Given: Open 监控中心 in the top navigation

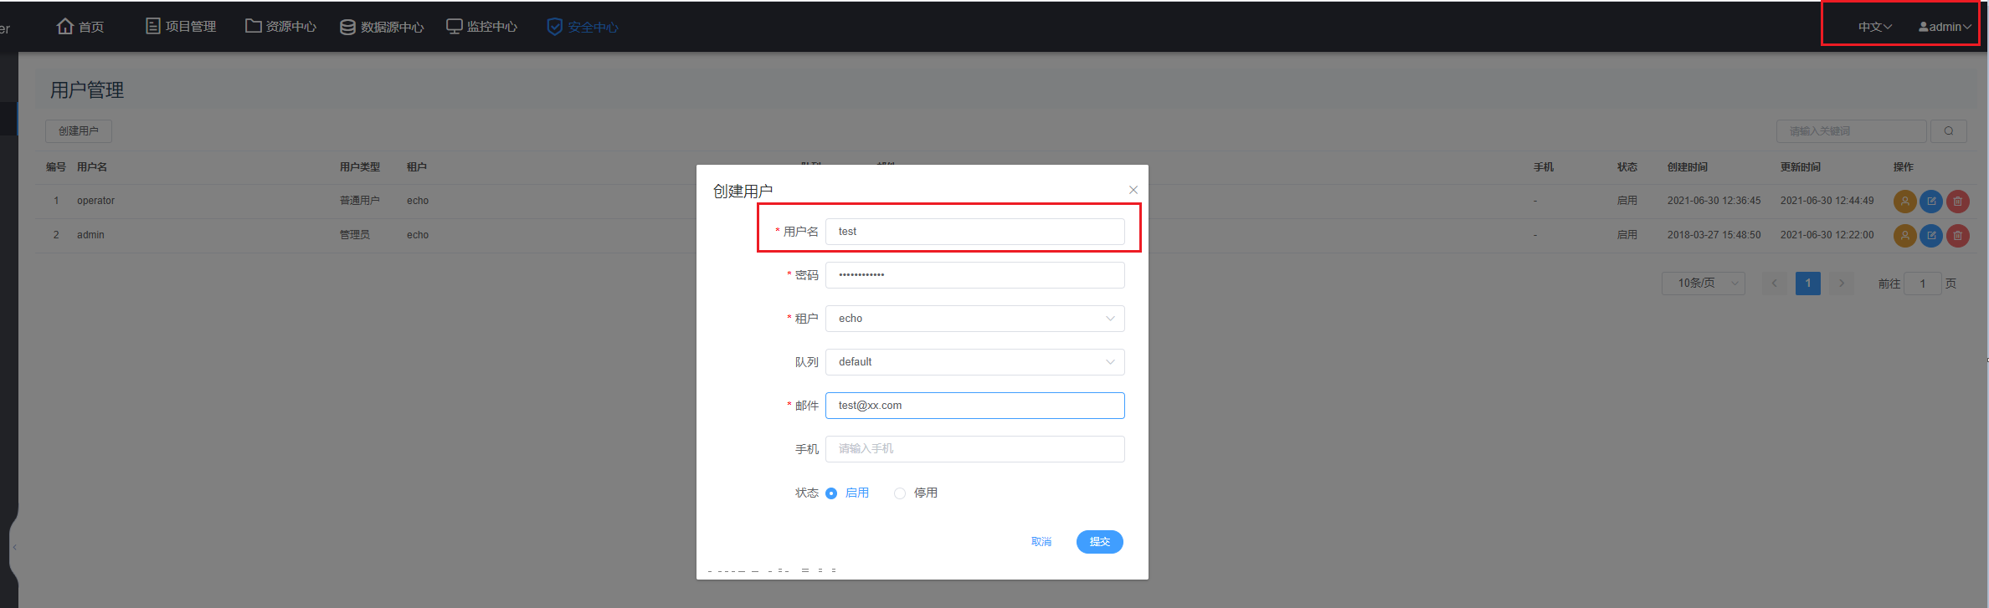Looking at the screenshot, I should coord(481,27).
